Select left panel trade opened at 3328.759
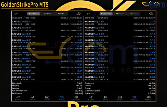Viewport: 167px width, 107px height. (47, 48)
